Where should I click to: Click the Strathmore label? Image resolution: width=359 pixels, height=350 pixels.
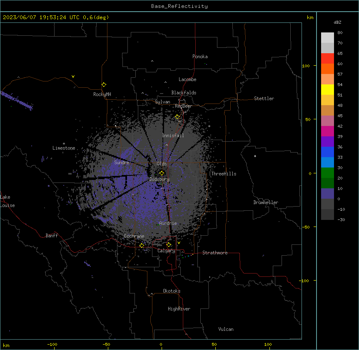click(x=215, y=253)
